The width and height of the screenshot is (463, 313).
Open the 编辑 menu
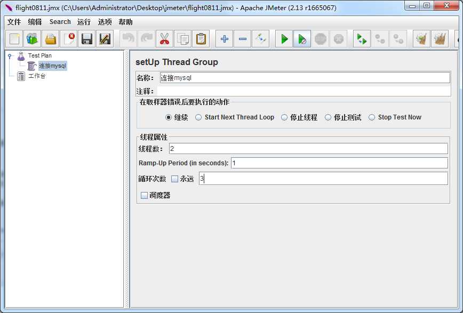35,22
